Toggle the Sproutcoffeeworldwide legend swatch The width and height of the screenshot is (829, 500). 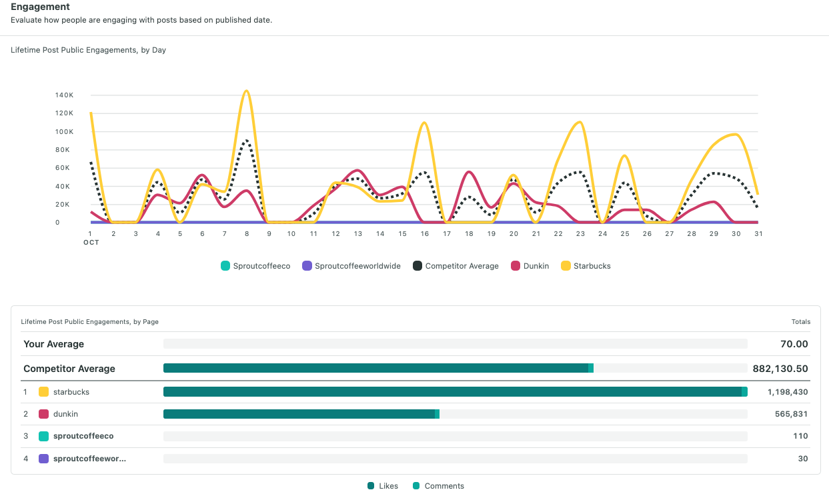(x=307, y=266)
